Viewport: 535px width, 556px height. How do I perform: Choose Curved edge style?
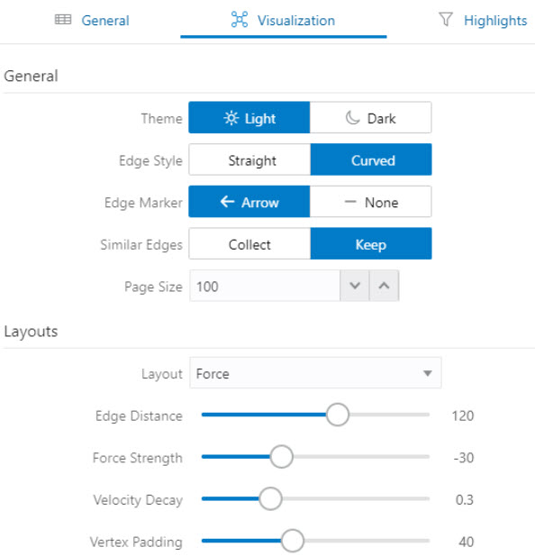point(371,160)
